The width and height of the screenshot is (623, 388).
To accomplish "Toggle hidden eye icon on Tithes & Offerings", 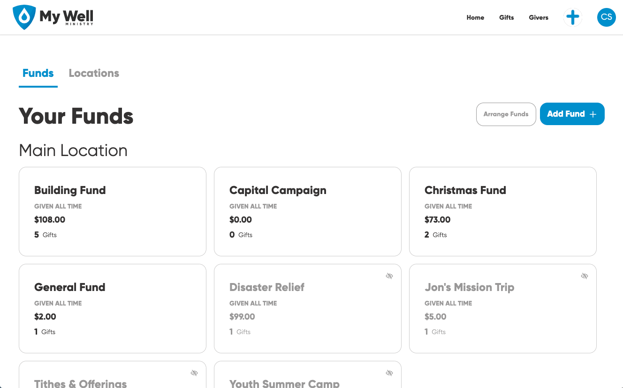I will [x=194, y=373].
